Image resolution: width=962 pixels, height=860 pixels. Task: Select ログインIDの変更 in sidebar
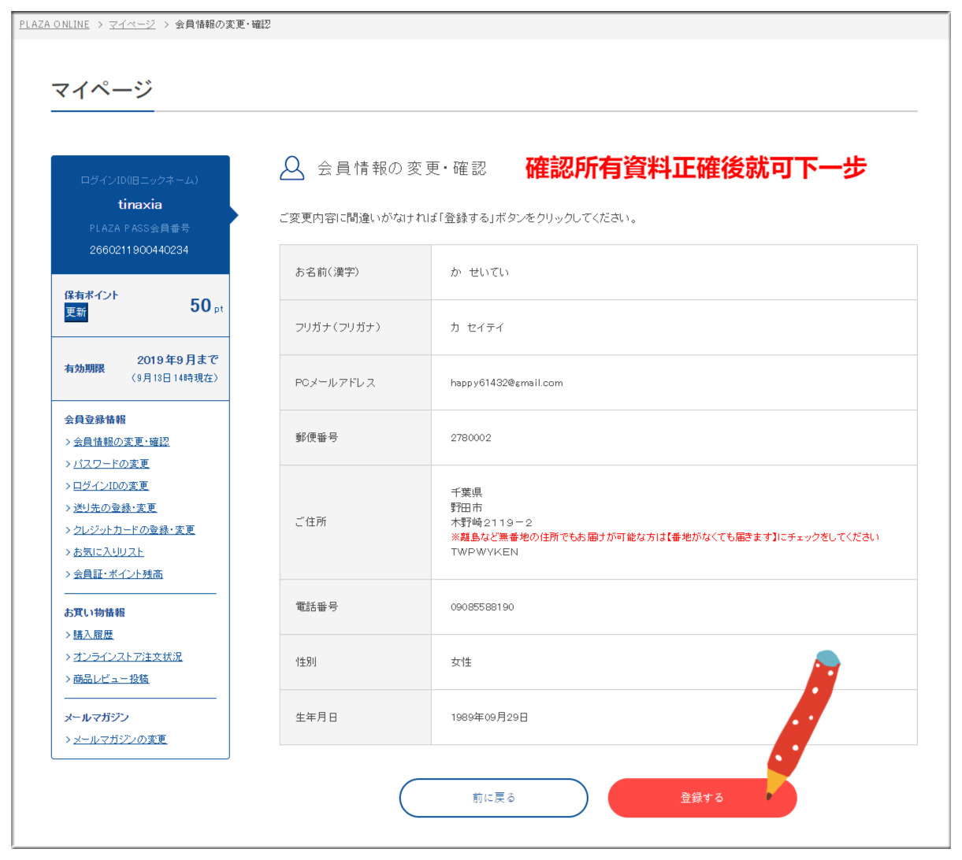point(110,486)
